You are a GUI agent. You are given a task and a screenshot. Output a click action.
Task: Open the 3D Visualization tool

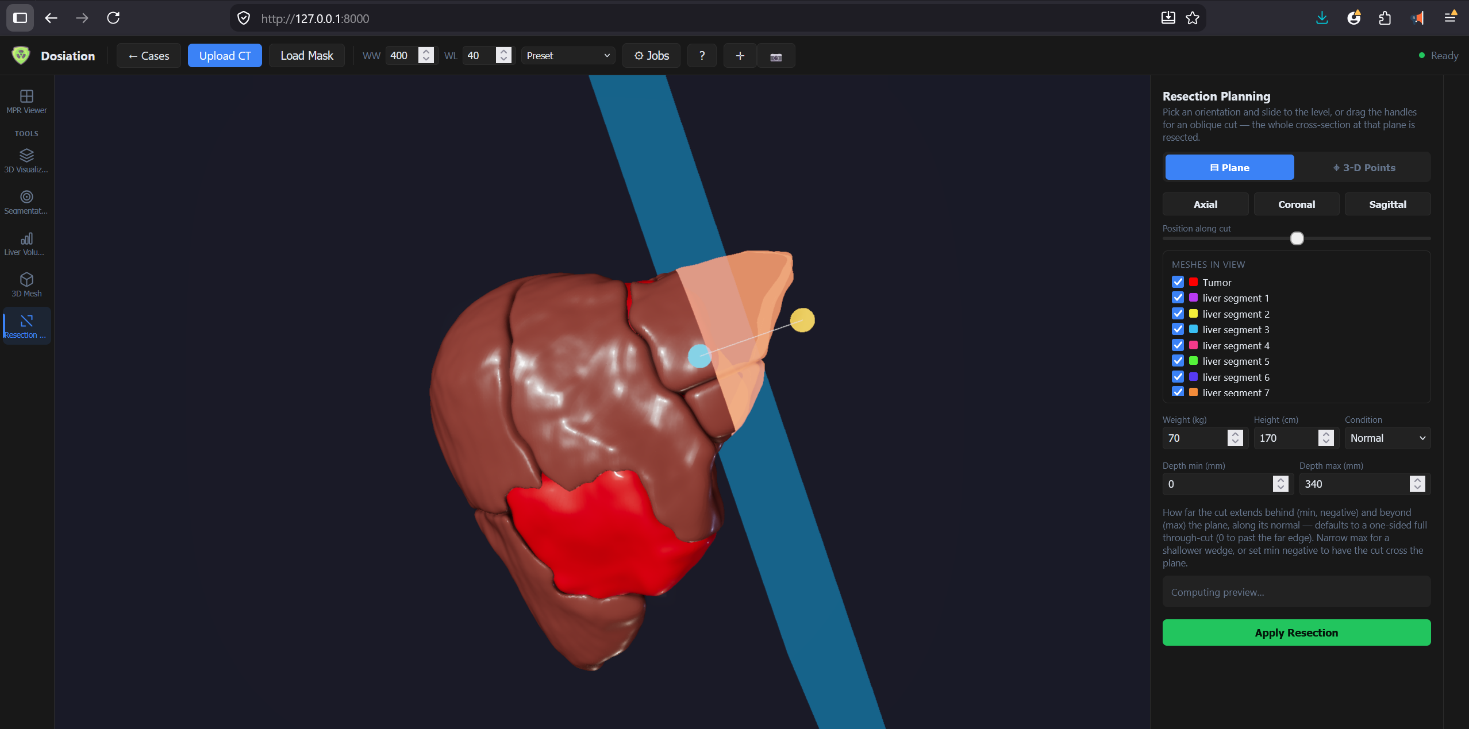(x=26, y=161)
